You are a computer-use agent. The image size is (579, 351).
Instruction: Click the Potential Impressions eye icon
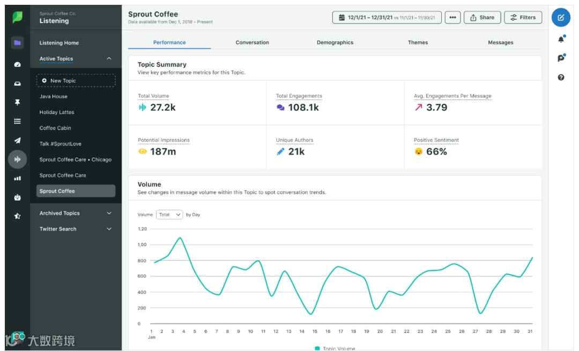(x=142, y=151)
